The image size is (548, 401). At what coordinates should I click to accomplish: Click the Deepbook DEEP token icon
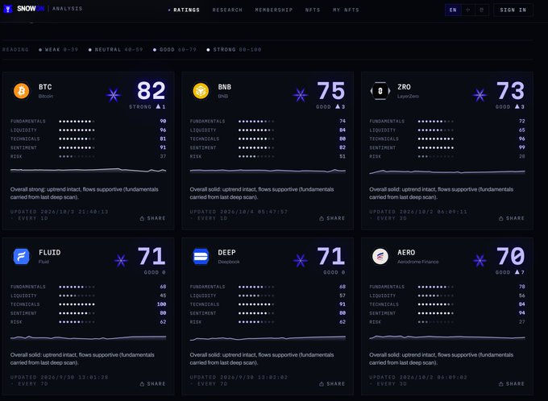[201, 256]
